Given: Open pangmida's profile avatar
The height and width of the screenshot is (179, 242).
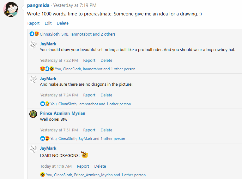Looking at the screenshot, I should tap(11, 9).
